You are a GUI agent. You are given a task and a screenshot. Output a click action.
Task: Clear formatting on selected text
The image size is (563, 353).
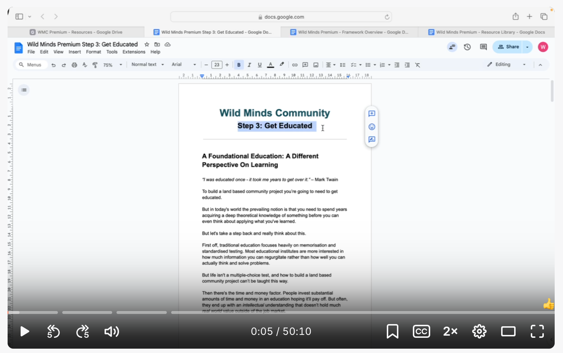pos(418,65)
